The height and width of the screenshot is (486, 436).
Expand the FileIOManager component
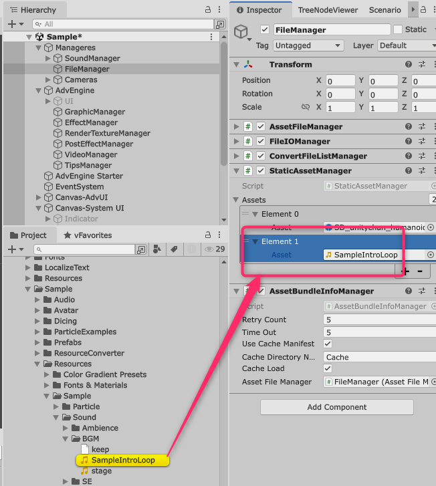[x=236, y=142]
